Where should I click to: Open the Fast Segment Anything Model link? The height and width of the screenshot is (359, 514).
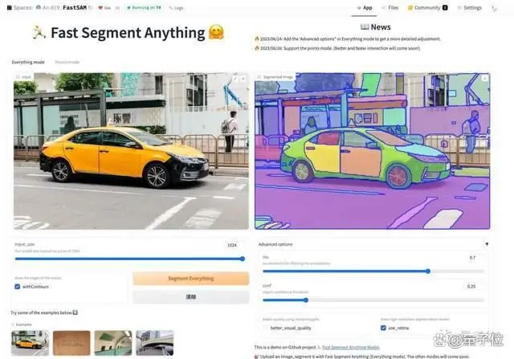coord(351,347)
